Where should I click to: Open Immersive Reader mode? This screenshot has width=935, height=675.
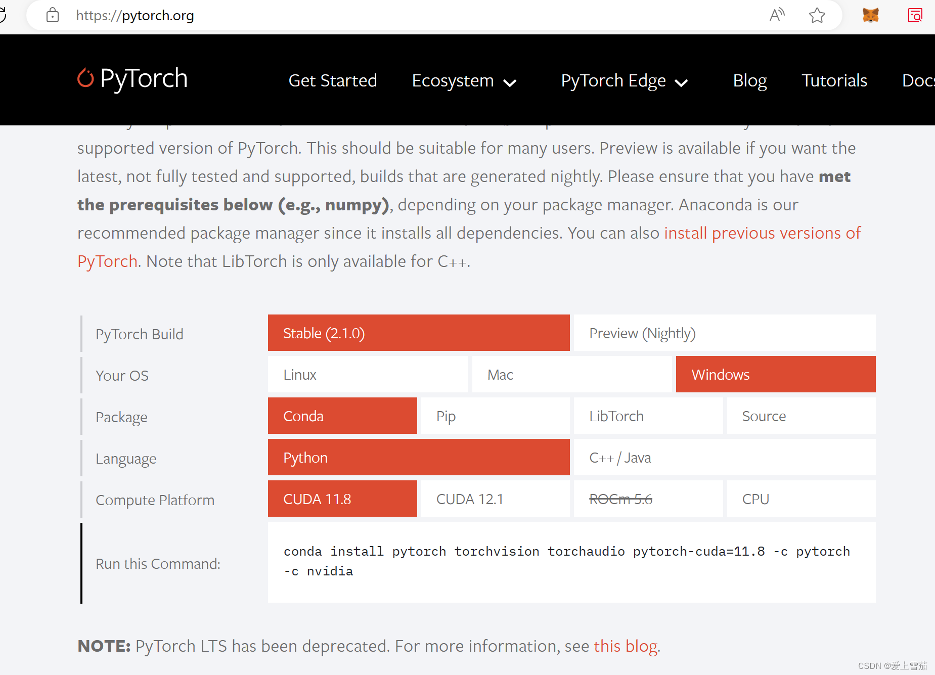pyautogui.click(x=915, y=15)
